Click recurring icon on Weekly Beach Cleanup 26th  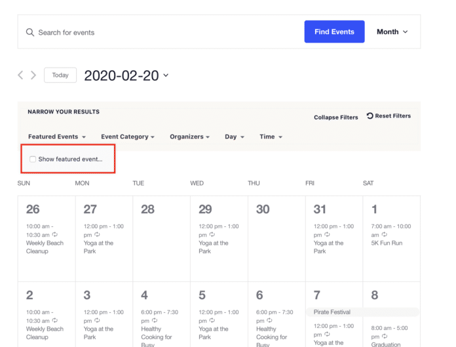pos(54,234)
